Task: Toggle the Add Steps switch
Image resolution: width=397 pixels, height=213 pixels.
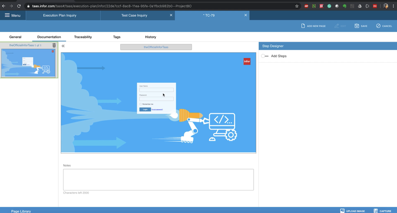Action: coord(264,56)
